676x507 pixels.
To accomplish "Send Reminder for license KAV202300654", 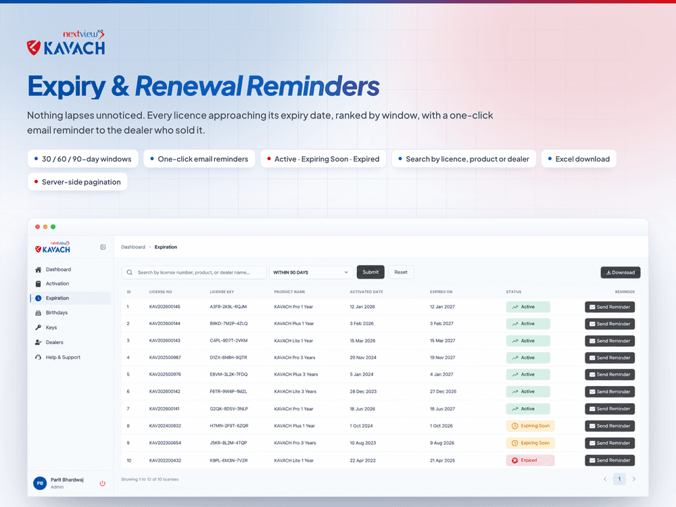I will [610, 443].
